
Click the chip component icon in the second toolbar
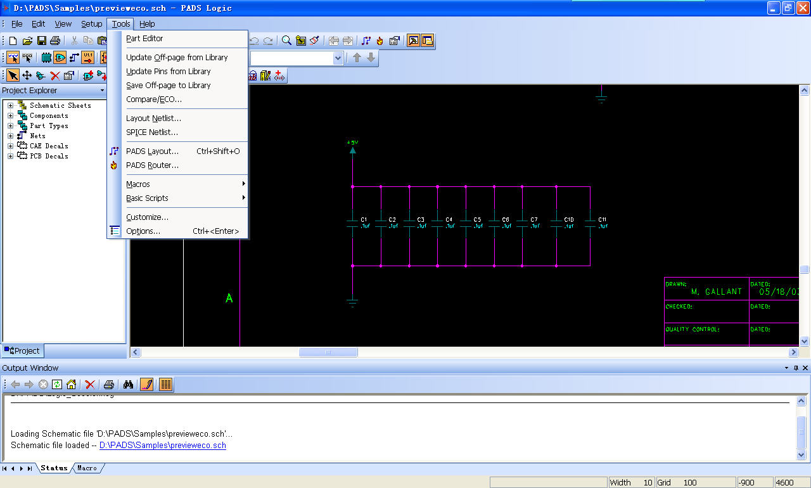pos(46,58)
